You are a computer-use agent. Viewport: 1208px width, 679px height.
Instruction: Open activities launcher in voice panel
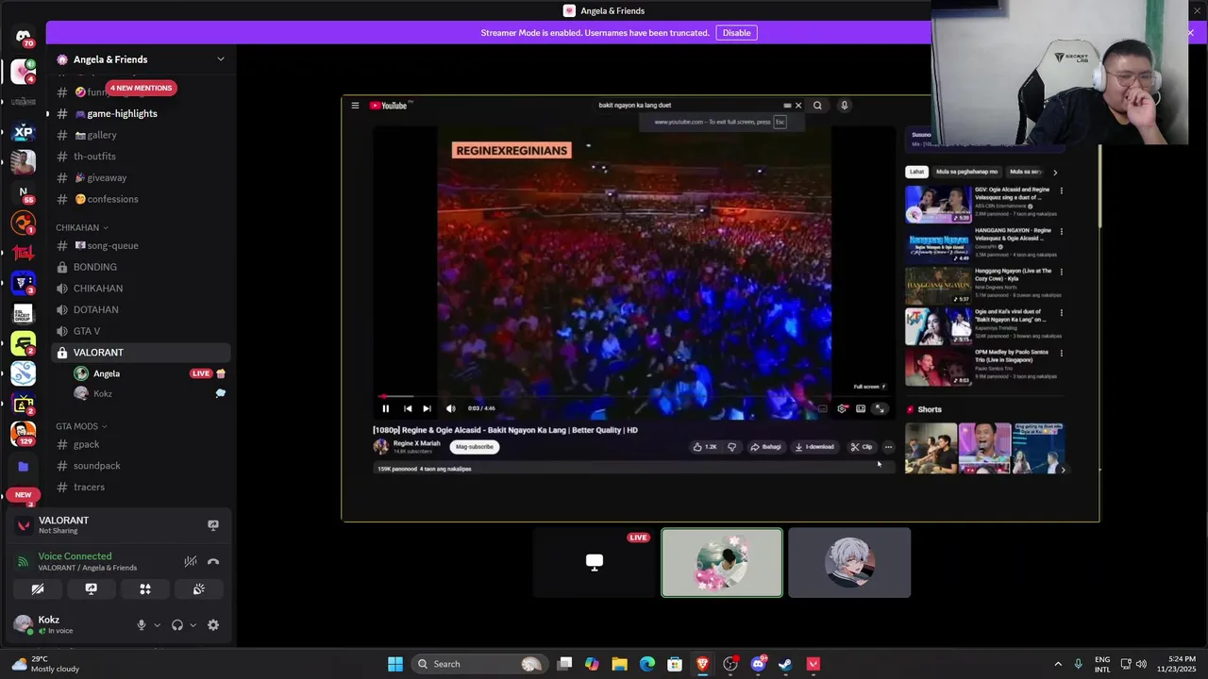[x=145, y=588]
